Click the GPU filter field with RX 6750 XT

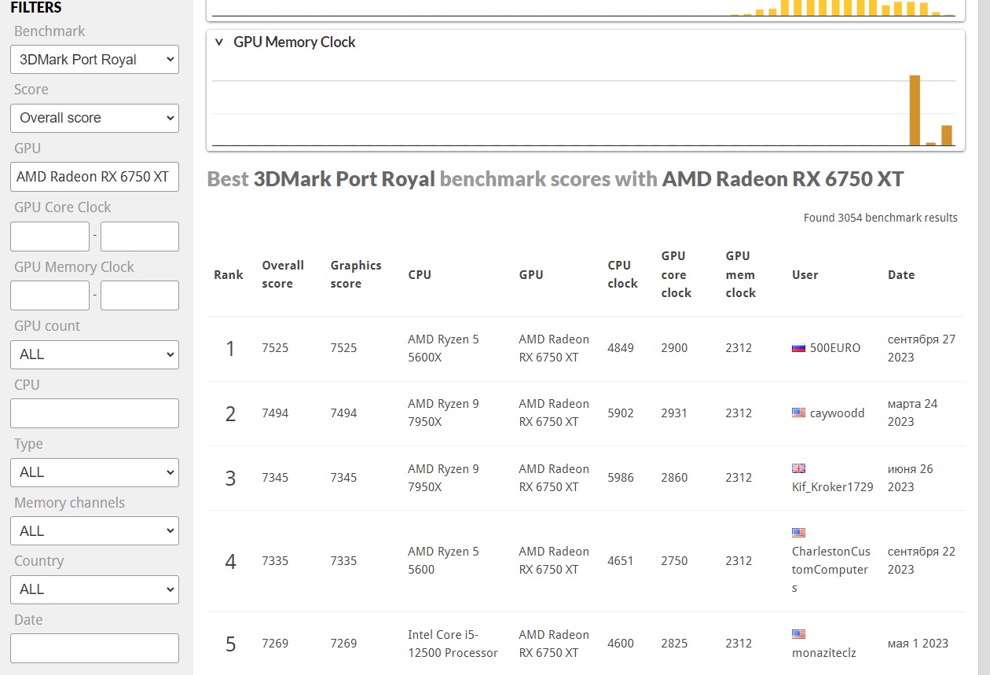pos(94,177)
